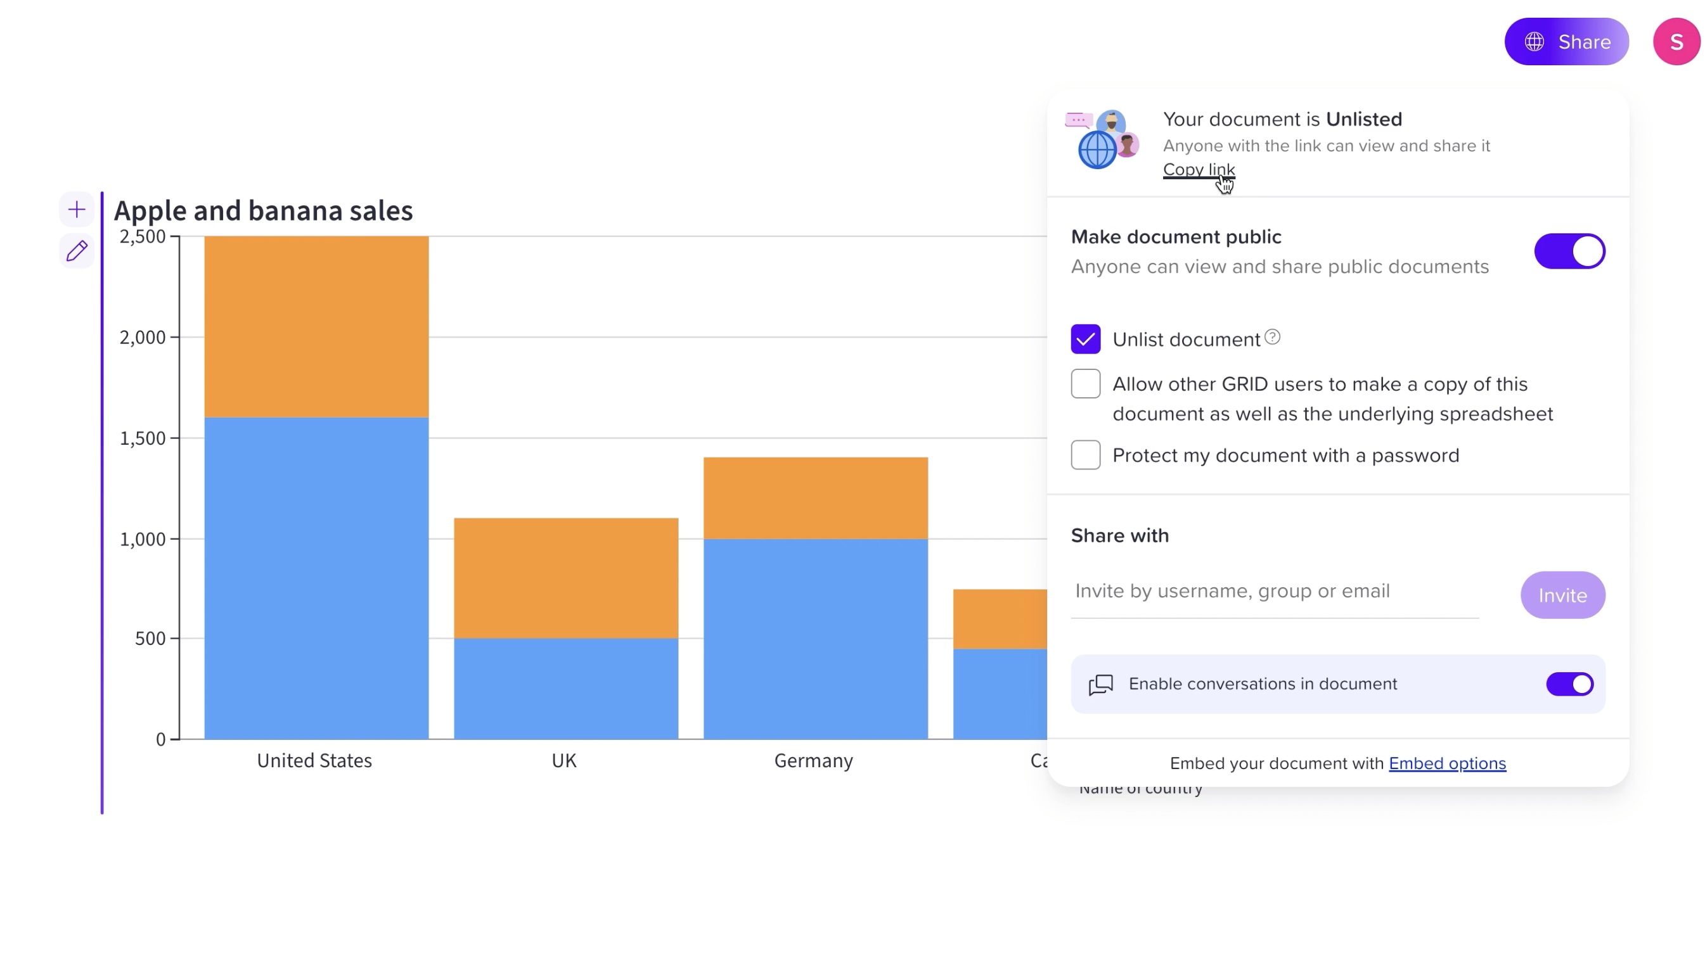This screenshot has width=1705, height=968.
Task: Click the Apple and banana sales title
Action: click(x=263, y=210)
